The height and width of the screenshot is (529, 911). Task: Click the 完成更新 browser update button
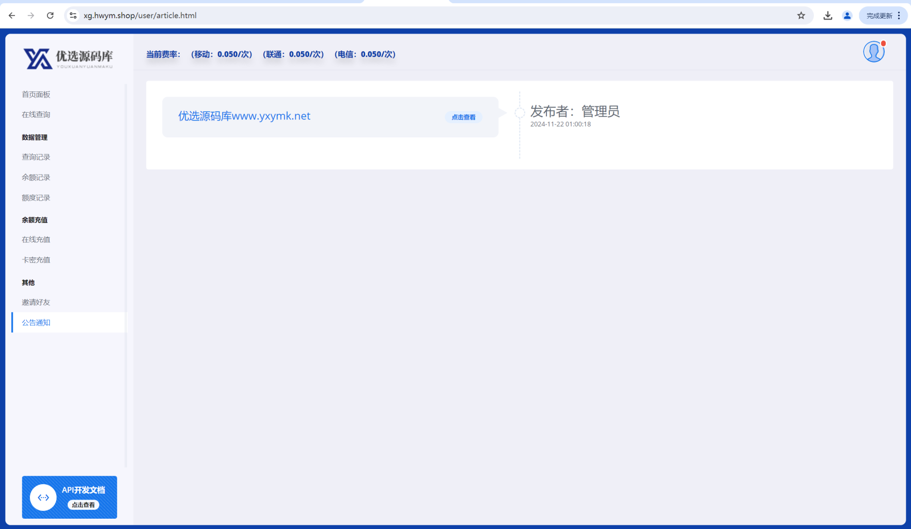(880, 15)
